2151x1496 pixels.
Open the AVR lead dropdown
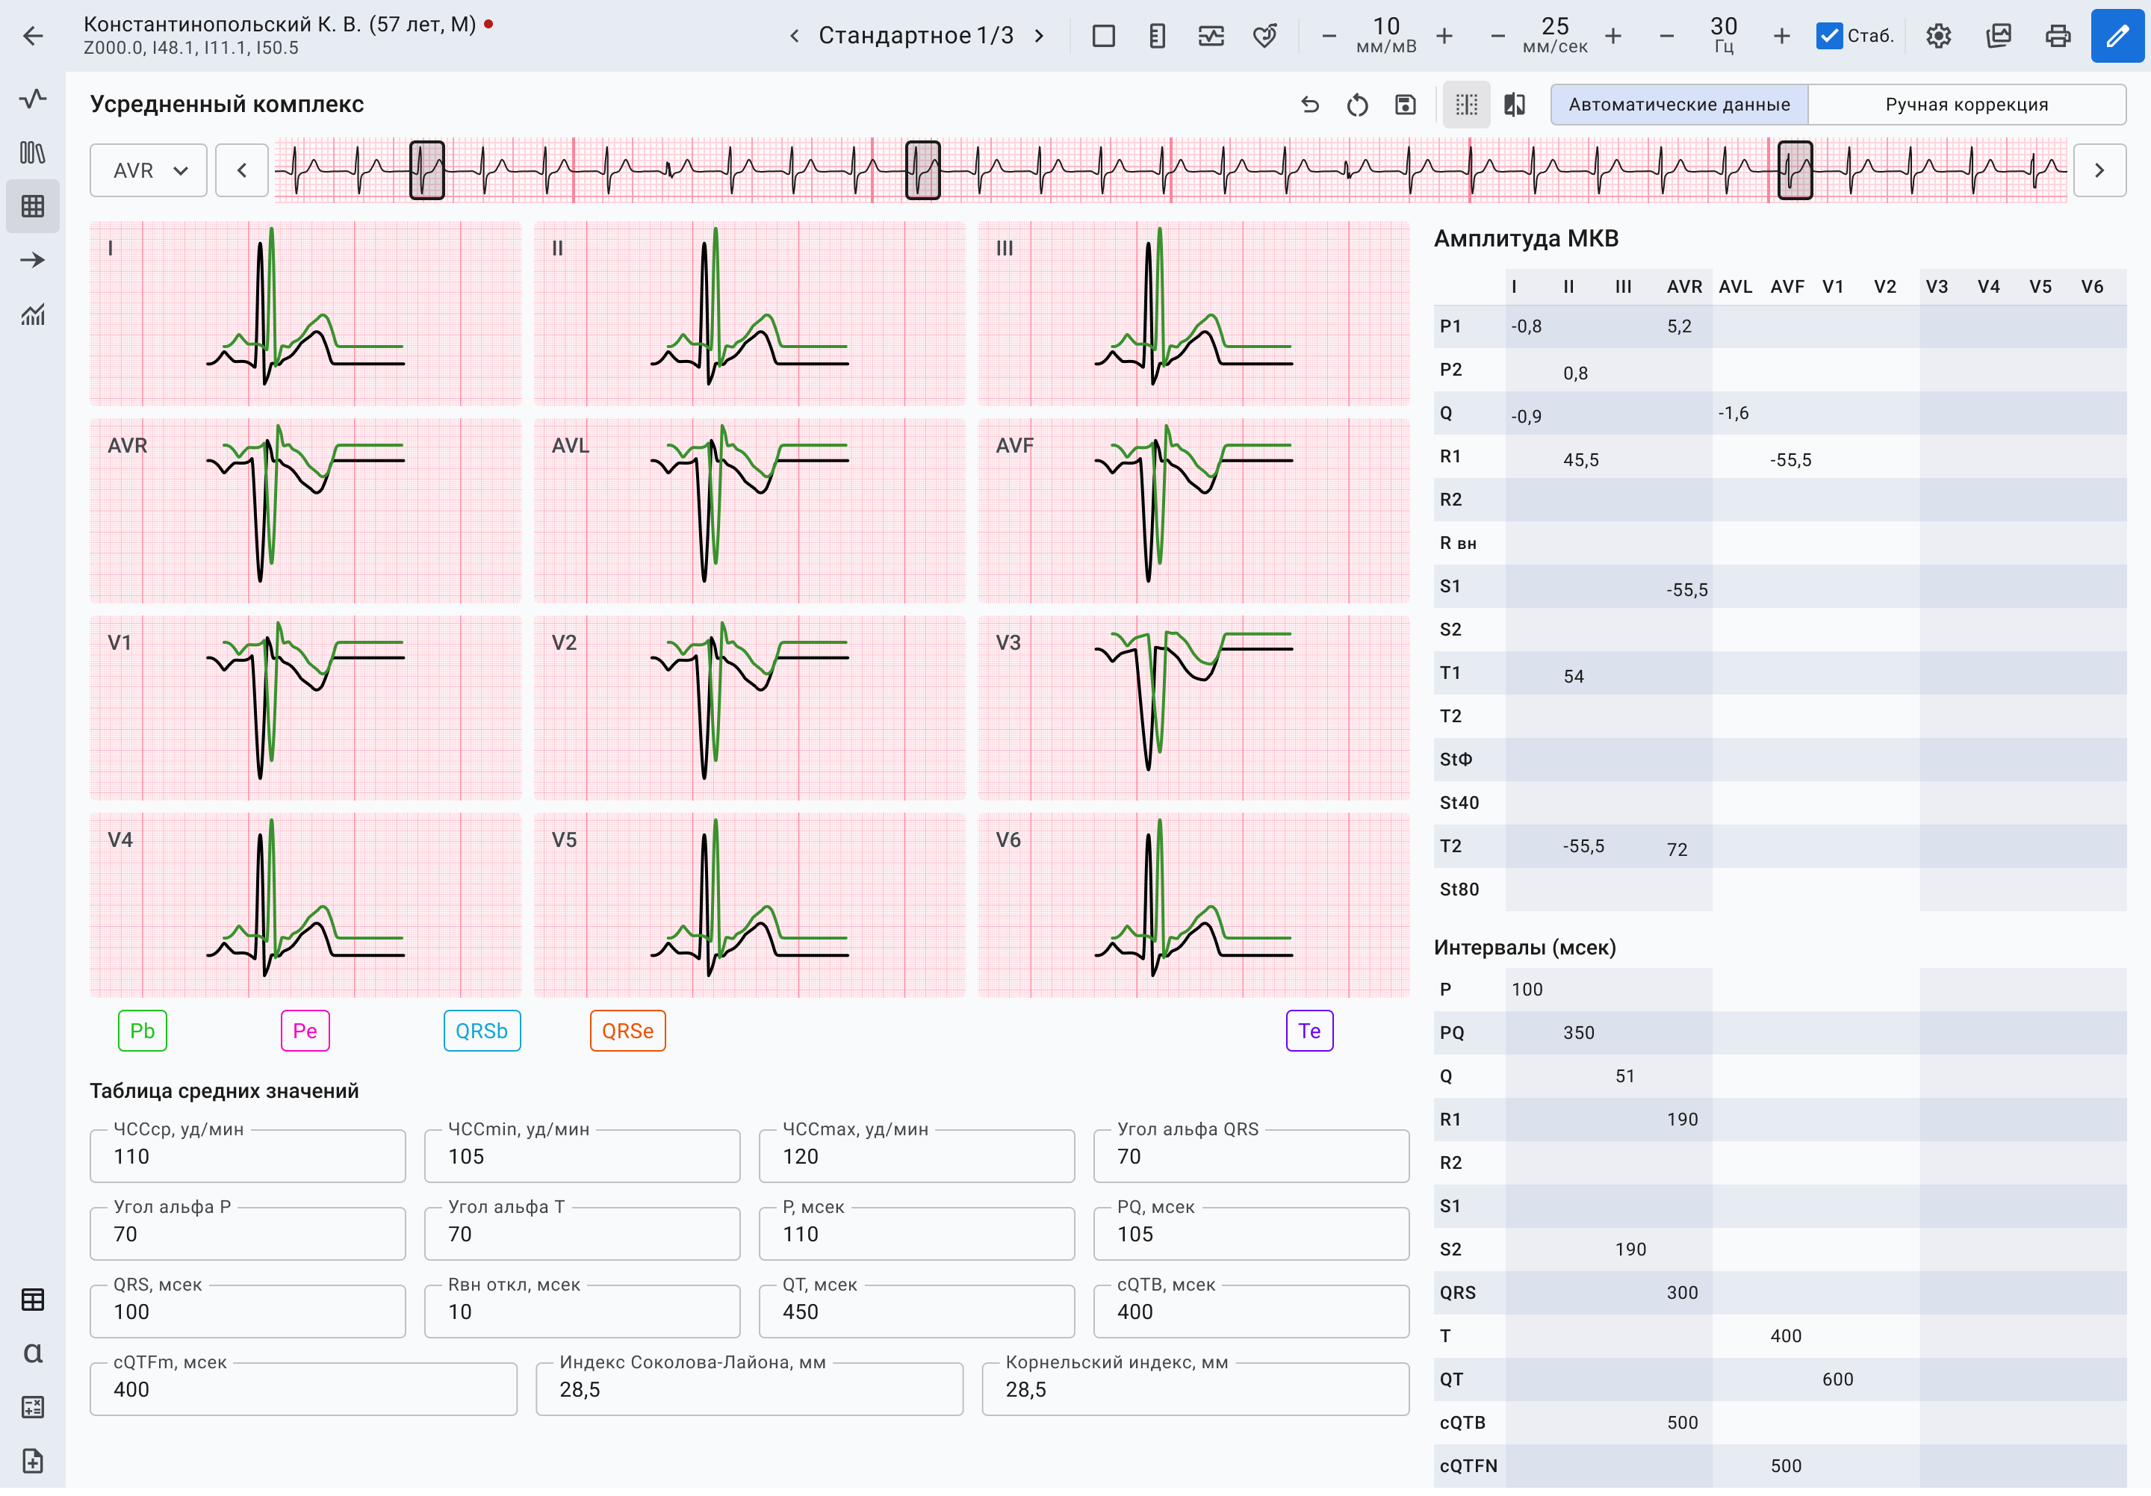[148, 170]
